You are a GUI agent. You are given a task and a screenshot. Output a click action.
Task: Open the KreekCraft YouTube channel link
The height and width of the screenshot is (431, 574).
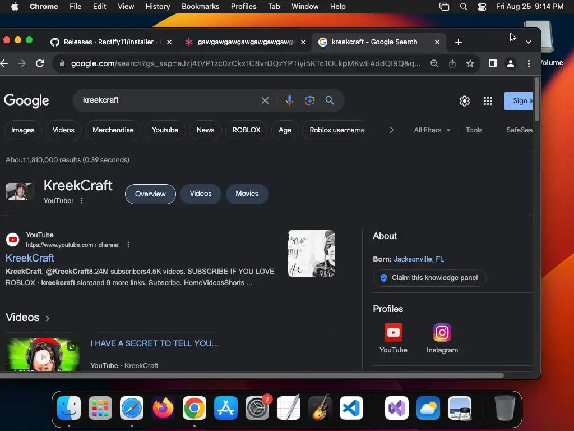click(30, 258)
